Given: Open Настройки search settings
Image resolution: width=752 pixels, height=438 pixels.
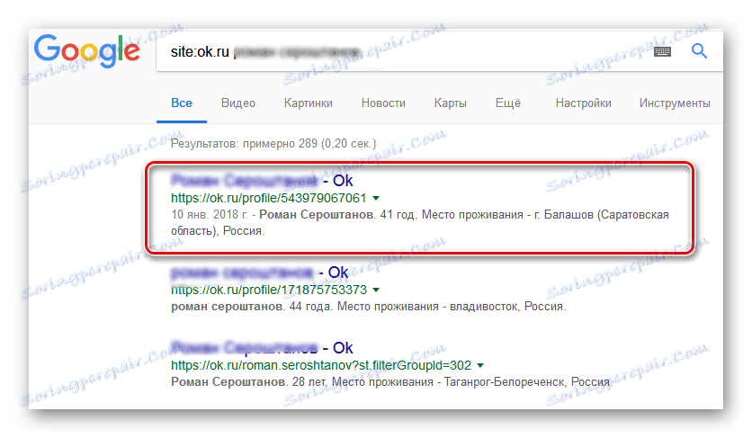Looking at the screenshot, I should 583,103.
